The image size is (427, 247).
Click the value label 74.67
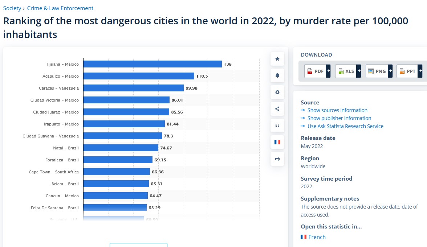click(166, 148)
